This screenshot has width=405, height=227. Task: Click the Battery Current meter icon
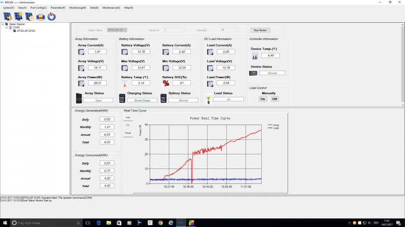click(x=166, y=52)
